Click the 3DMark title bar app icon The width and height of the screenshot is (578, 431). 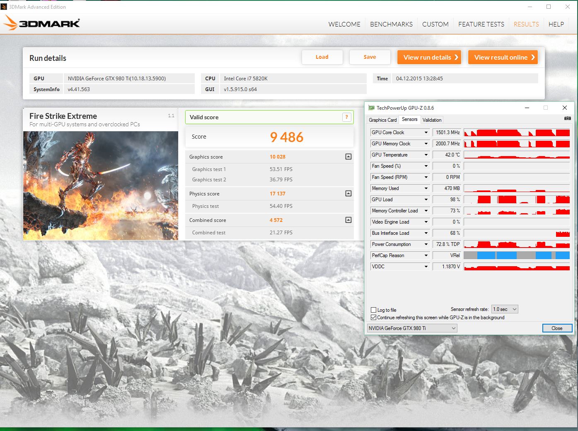(4, 7)
